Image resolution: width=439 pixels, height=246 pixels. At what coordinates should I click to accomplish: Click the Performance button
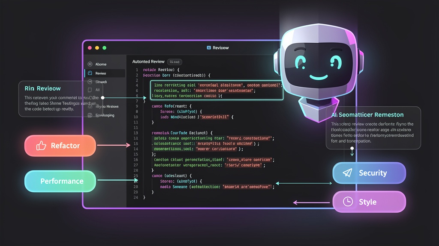(x=60, y=181)
